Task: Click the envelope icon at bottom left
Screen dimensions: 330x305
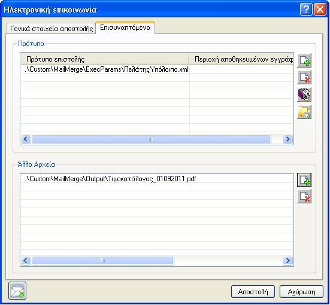Action: 17,291
